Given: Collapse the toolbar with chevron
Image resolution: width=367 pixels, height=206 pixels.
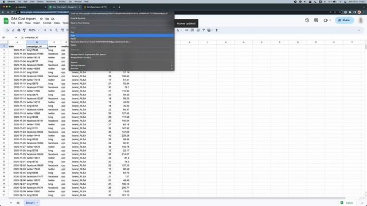Looking at the screenshot, I should 359,30.
